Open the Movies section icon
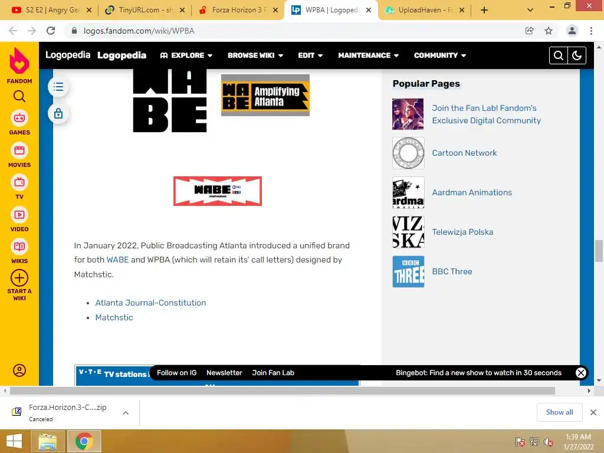The image size is (604, 453). [19, 150]
